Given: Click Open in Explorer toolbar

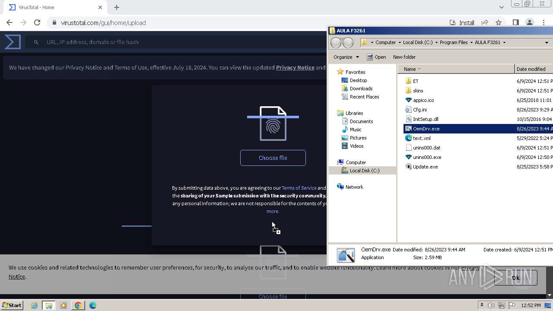Looking at the screenshot, I should coord(376,57).
